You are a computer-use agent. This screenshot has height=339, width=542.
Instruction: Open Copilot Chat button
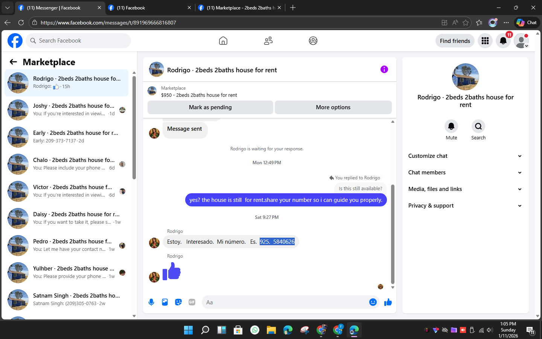tap(527, 23)
